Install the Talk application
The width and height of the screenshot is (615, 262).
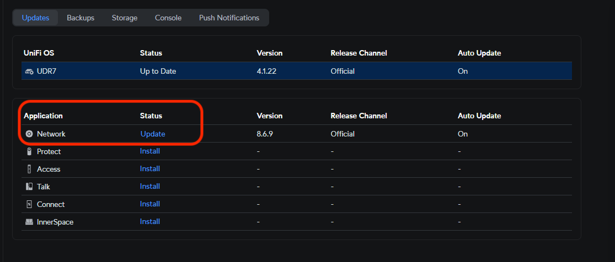[x=150, y=187]
